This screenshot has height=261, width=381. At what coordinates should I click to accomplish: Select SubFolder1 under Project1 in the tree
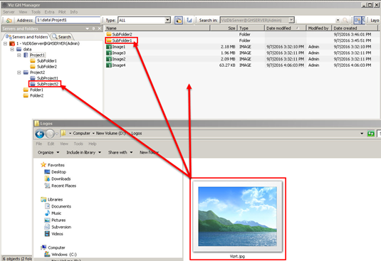(47, 61)
